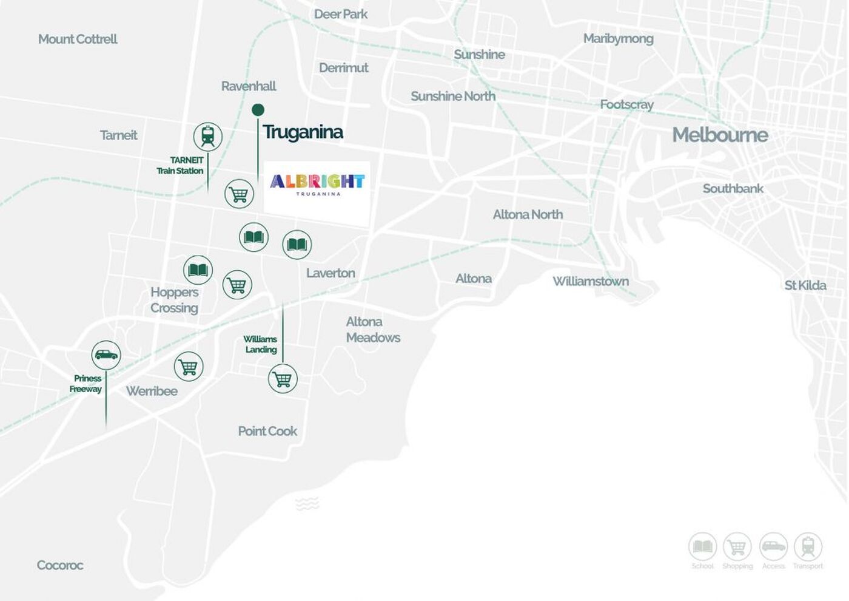Click the wave symbol in the bay
The image size is (849, 601).
click(307, 503)
